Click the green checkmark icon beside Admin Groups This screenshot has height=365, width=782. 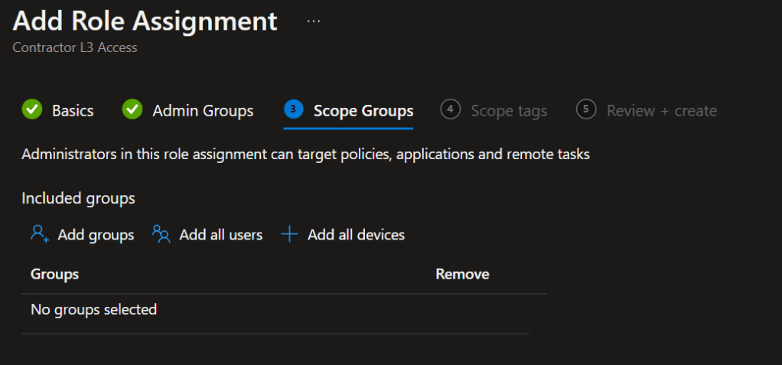(x=132, y=110)
